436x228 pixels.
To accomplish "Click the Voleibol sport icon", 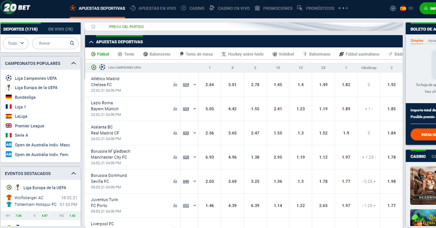I will [274, 54].
